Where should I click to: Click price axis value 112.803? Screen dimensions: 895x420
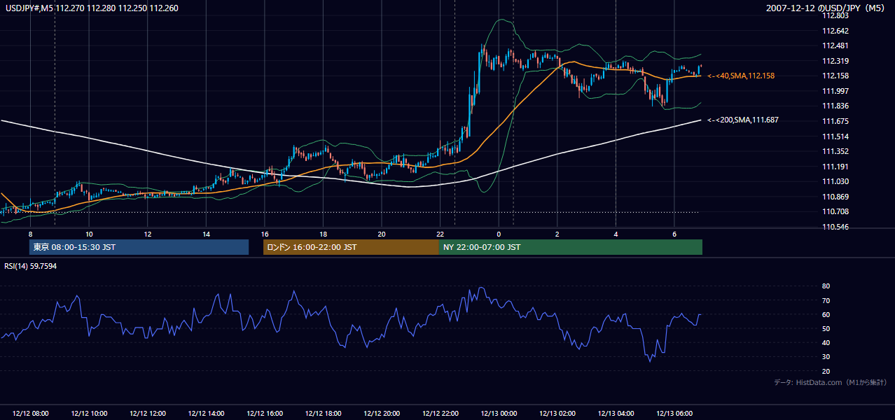coord(835,15)
